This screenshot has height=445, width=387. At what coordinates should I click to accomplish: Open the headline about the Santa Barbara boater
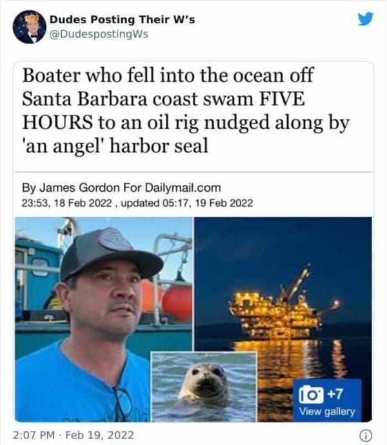click(186, 110)
